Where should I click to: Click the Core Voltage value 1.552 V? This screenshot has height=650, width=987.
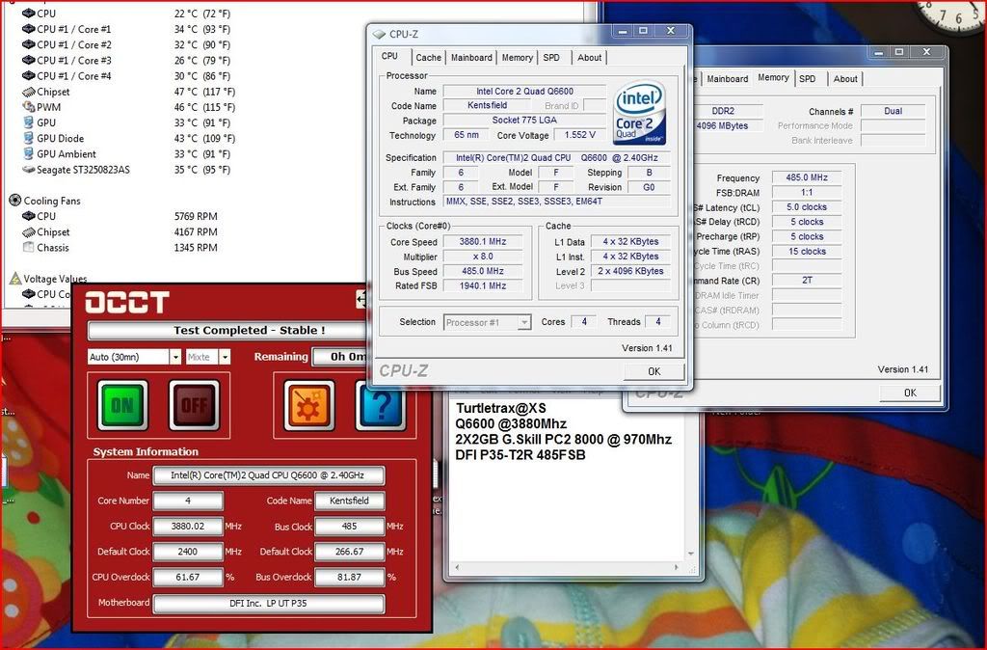click(x=579, y=135)
